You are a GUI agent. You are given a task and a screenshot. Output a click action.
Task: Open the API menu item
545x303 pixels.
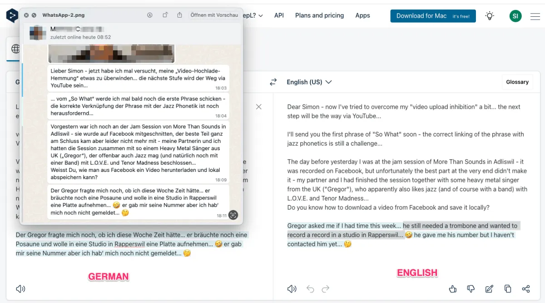coord(279,15)
